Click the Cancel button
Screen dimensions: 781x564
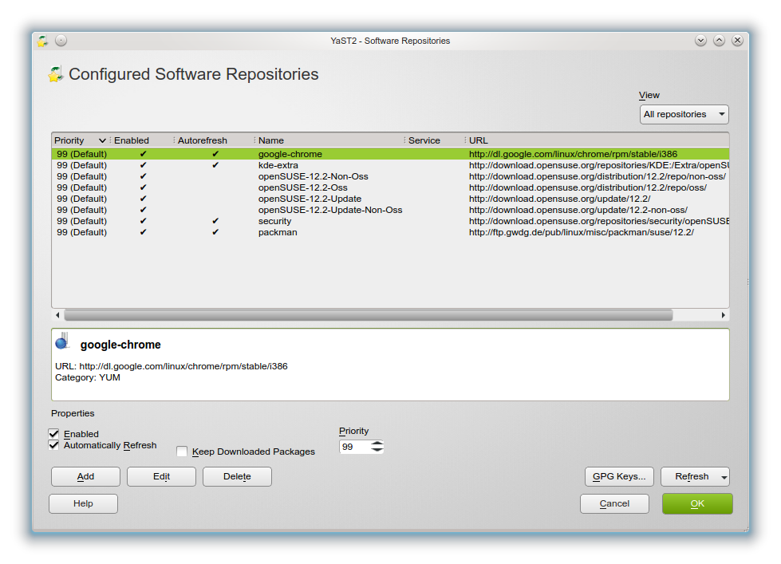point(614,503)
